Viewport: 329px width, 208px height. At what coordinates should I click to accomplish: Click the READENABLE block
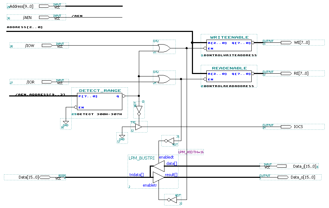229,76
